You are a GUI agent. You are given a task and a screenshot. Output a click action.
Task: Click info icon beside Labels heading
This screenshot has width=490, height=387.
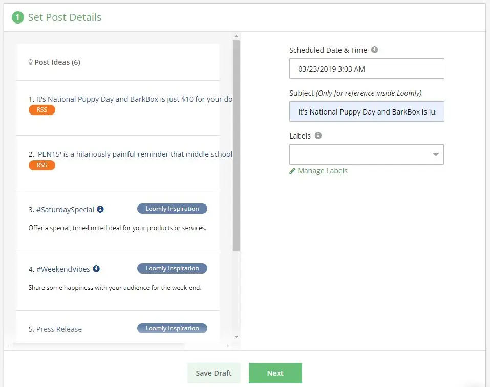pos(318,136)
